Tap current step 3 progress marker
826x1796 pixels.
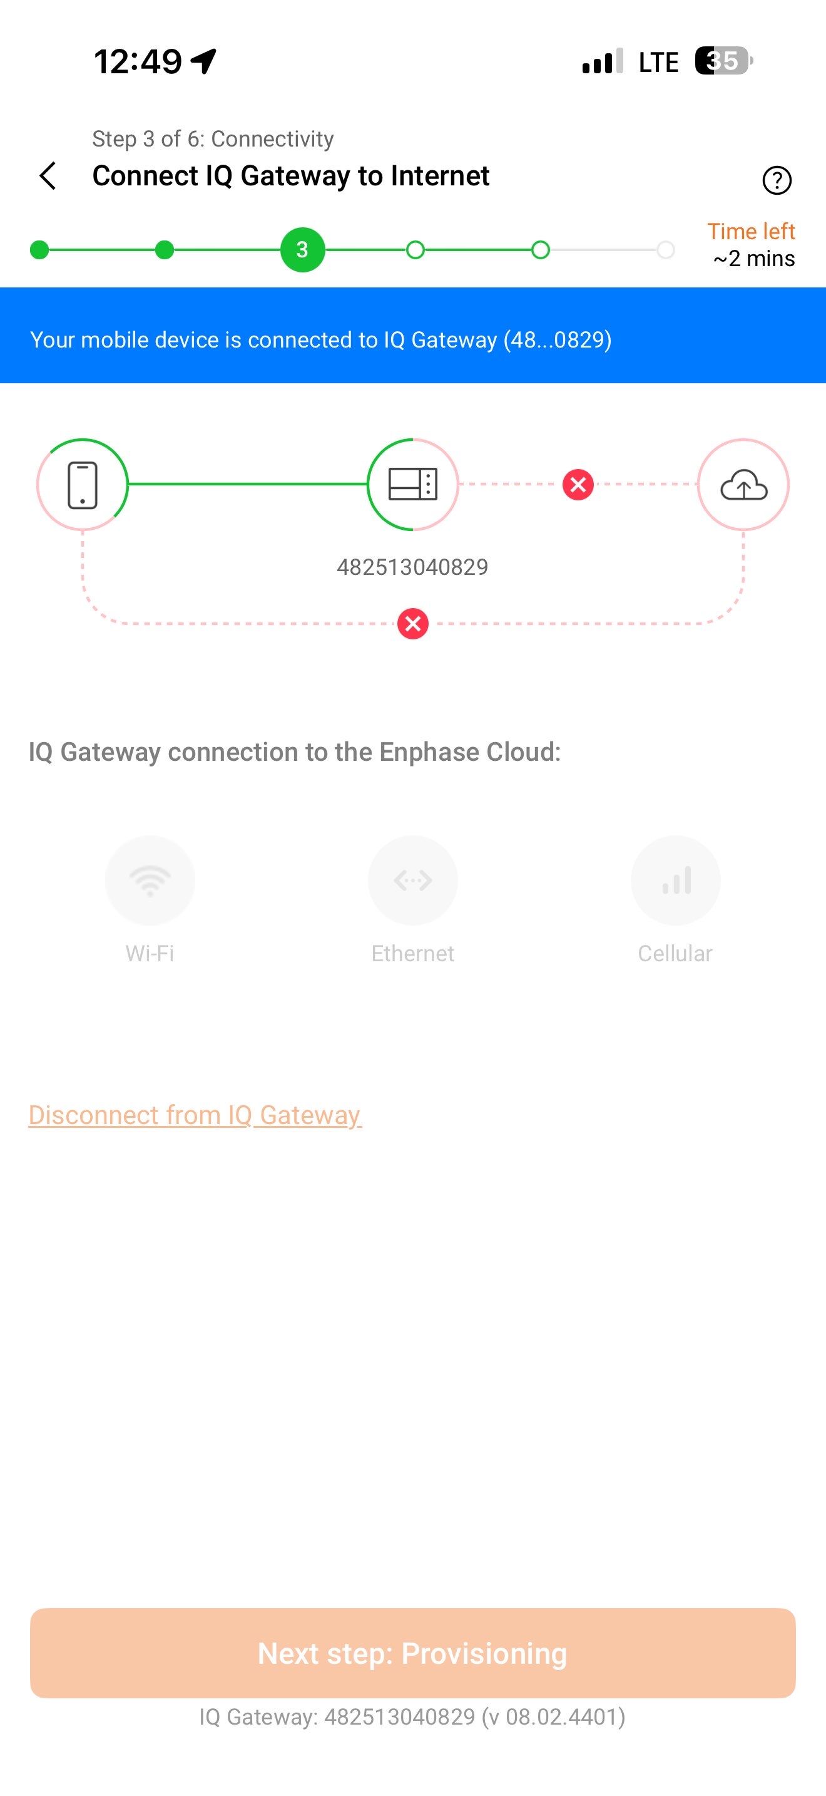click(x=302, y=250)
